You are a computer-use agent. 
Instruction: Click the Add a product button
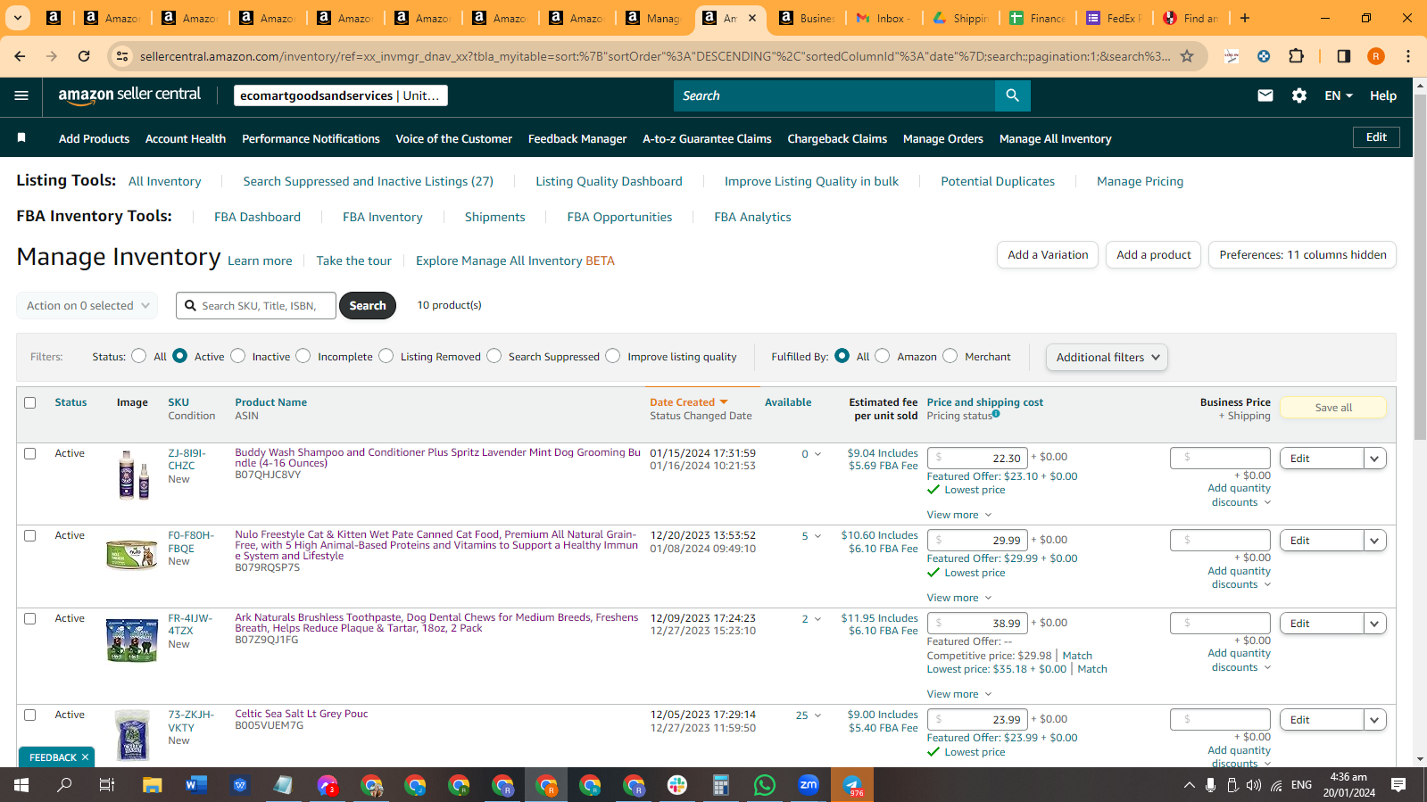click(x=1154, y=254)
